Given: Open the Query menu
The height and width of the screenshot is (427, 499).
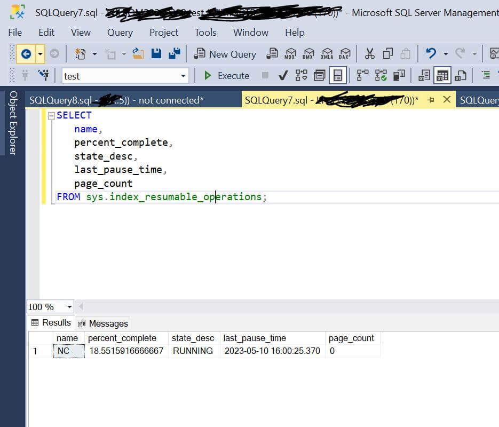Looking at the screenshot, I should pos(120,33).
